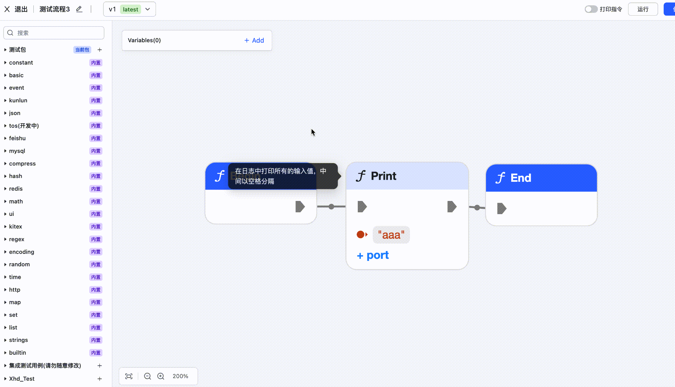Click the plus icon beside Xhd_Test
Viewport: 675px width, 387px height.
pos(100,379)
